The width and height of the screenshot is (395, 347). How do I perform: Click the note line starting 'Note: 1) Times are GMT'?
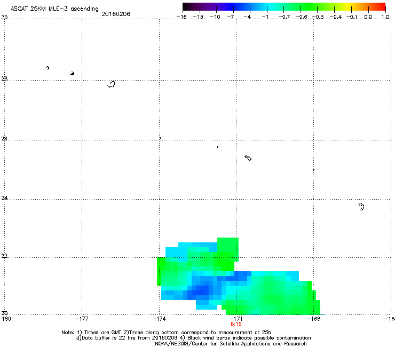pos(166,333)
